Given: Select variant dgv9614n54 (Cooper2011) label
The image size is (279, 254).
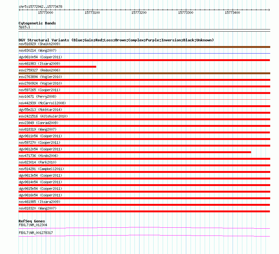Looking at the screenshot, I should pyautogui.click(x=40, y=182).
